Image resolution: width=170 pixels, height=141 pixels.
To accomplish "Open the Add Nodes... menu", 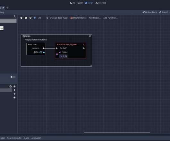I will pos(95,18).
